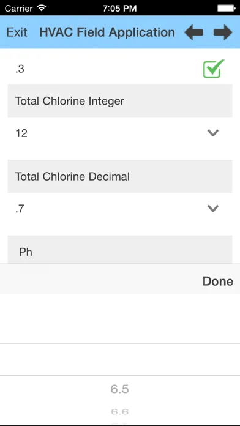Expand the Total Chlorine Decimal dropdown chevron
240x426 pixels.
click(x=213, y=208)
